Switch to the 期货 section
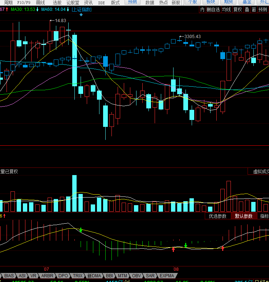Viewport: 269px width, 282px height. [x=228, y=2]
